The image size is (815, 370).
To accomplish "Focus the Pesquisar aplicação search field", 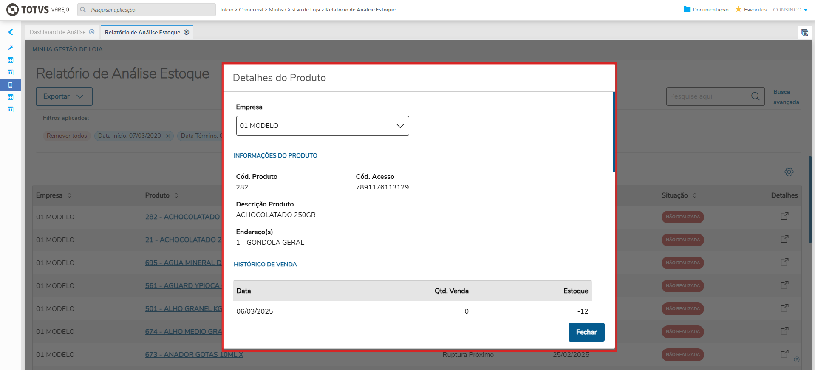I will 152,10.
